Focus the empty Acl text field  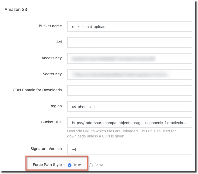(x=130, y=42)
